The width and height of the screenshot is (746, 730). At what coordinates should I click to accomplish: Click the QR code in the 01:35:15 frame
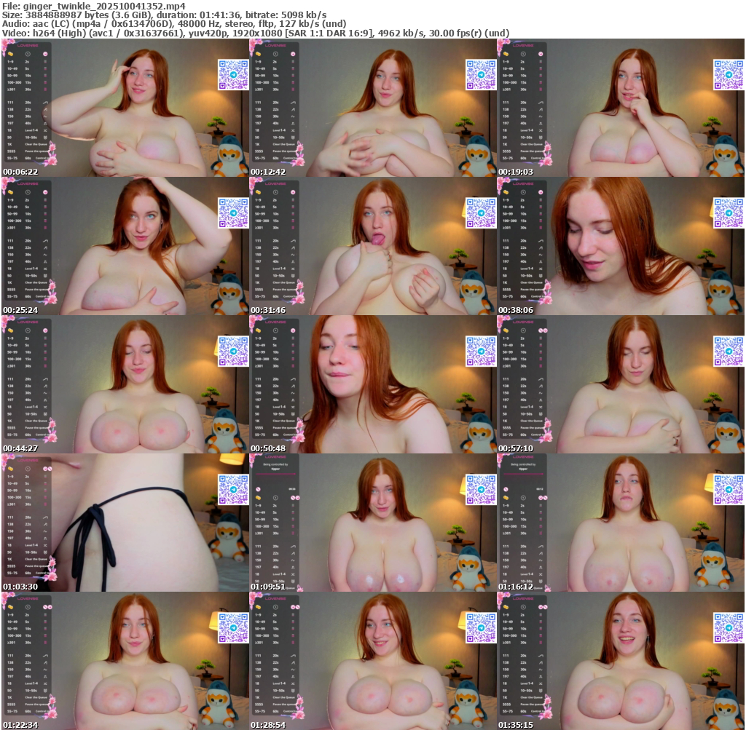click(x=728, y=627)
